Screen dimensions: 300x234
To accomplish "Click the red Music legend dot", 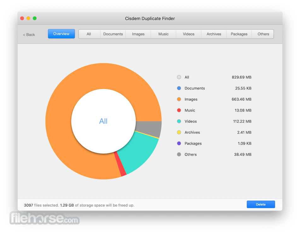I will (x=179, y=110).
